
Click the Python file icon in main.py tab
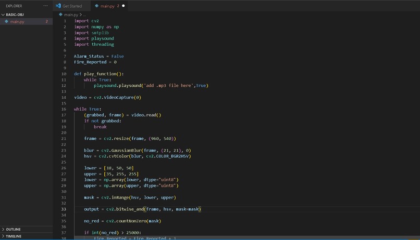97,6
